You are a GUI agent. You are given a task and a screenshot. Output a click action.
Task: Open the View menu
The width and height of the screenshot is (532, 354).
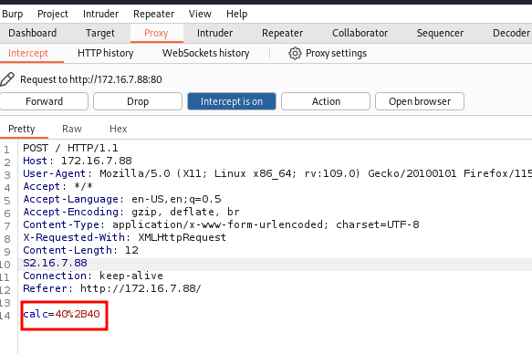click(200, 14)
